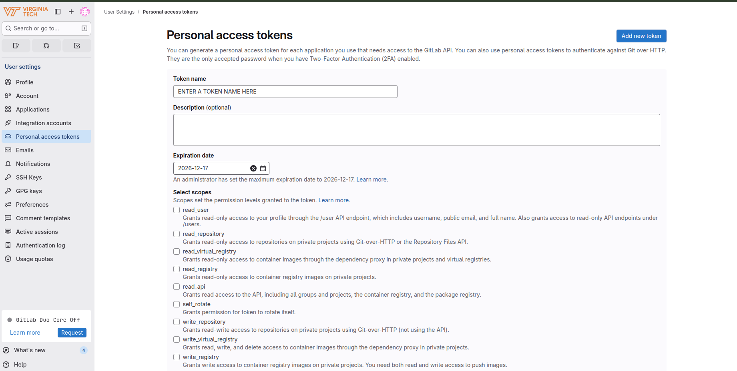Go to SSH Keys settings
Screen dimensions: 737x371
pyautogui.click(x=29, y=178)
